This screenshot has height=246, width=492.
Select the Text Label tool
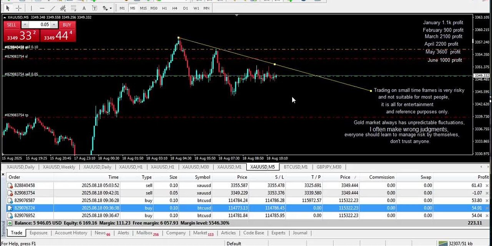point(95,8)
